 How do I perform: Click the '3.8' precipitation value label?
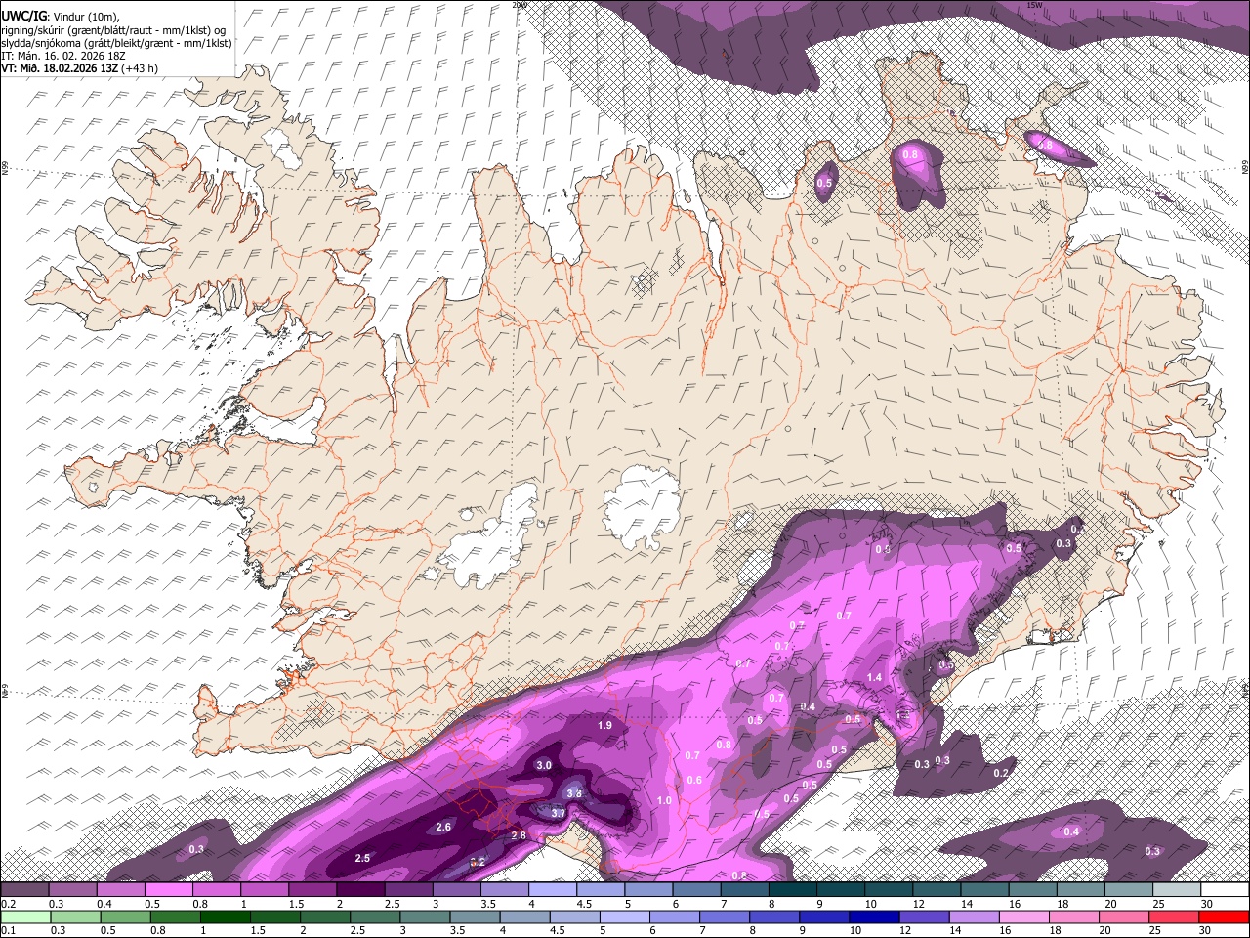point(575,793)
